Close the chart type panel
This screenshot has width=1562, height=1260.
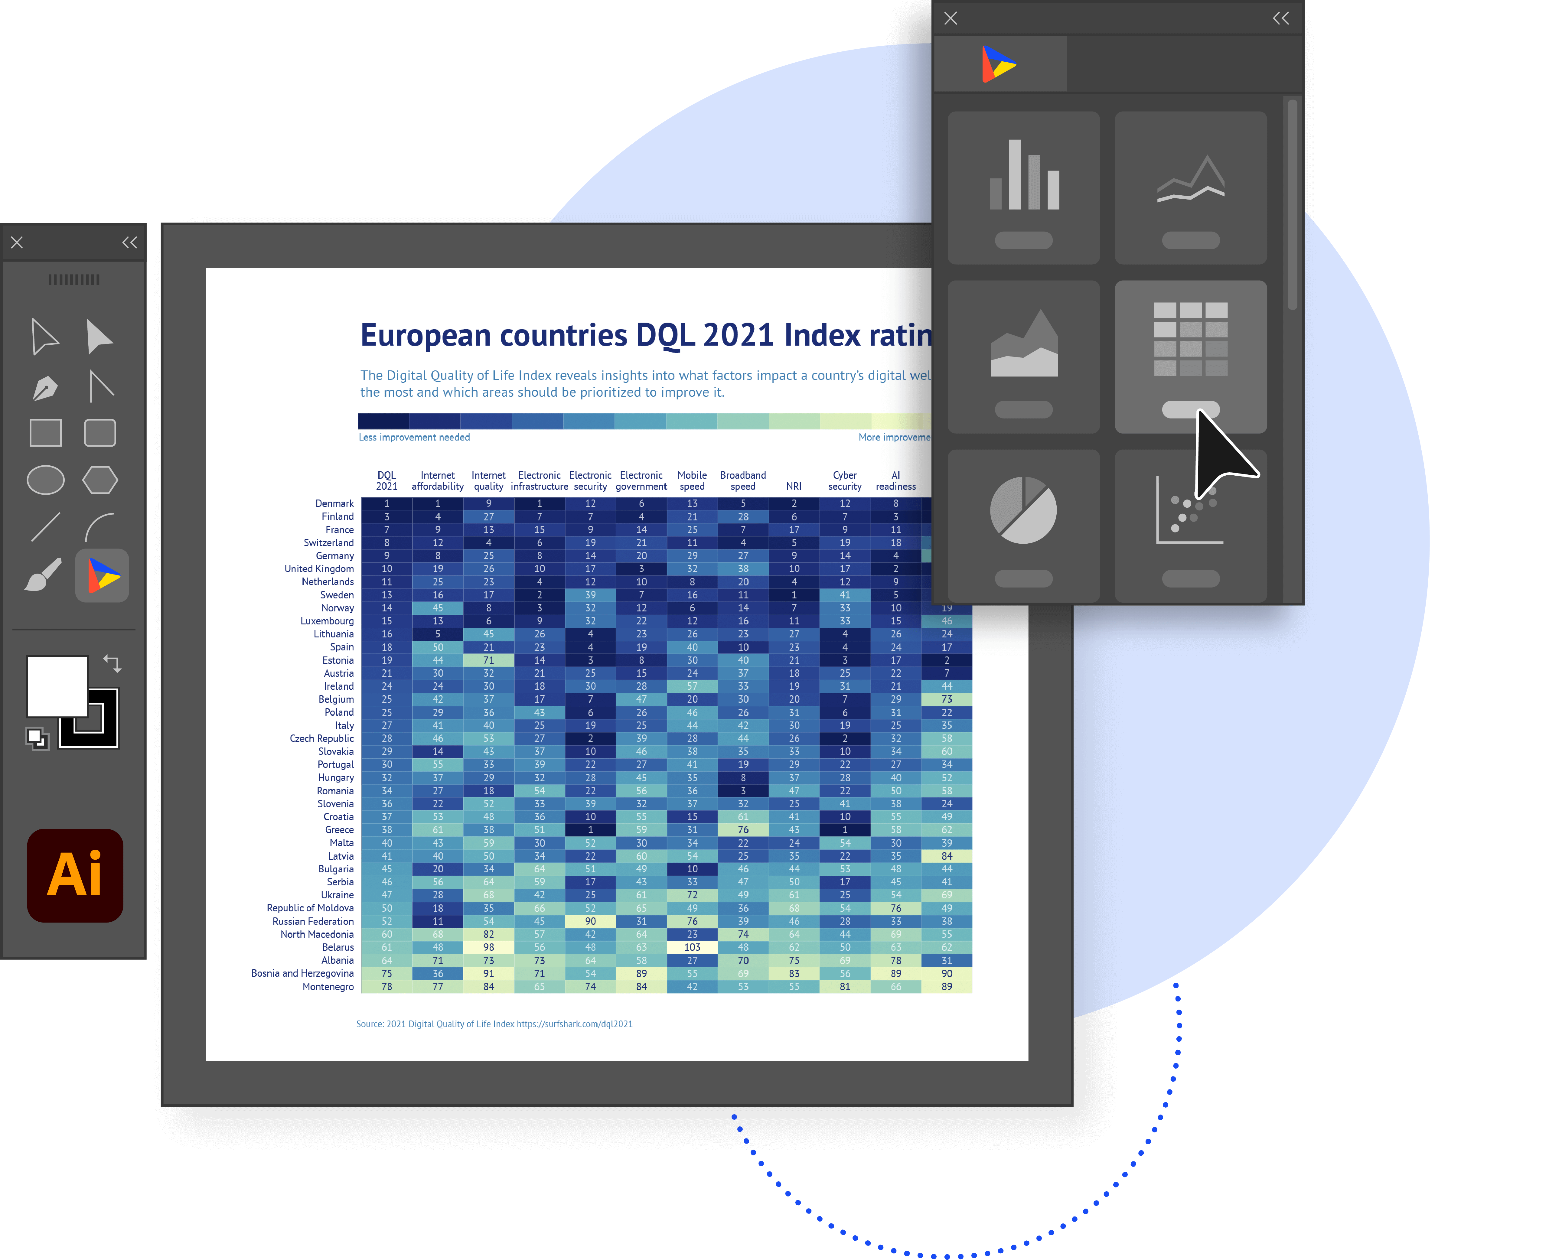pyautogui.click(x=950, y=18)
